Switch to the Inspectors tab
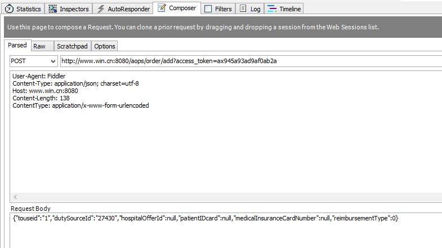This screenshot has width=442, height=248. pyautogui.click(x=69, y=9)
